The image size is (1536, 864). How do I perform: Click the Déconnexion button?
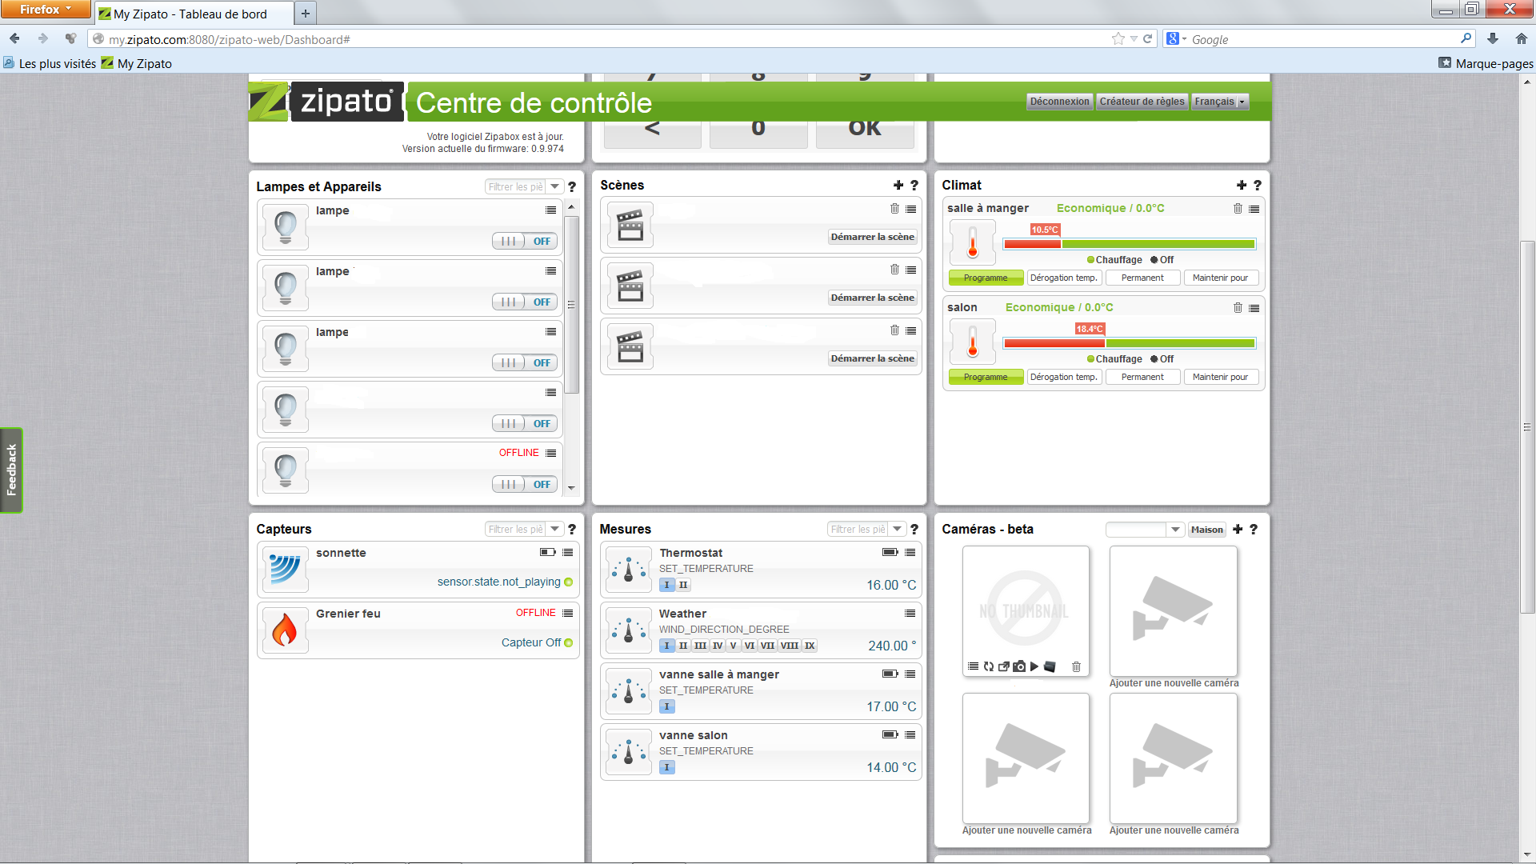pos(1059,102)
